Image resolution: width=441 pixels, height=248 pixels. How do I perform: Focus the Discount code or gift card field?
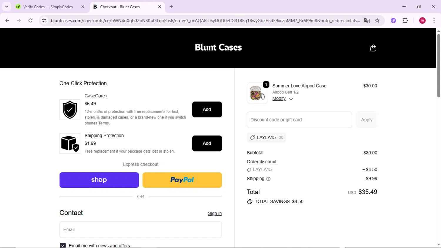(299, 120)
